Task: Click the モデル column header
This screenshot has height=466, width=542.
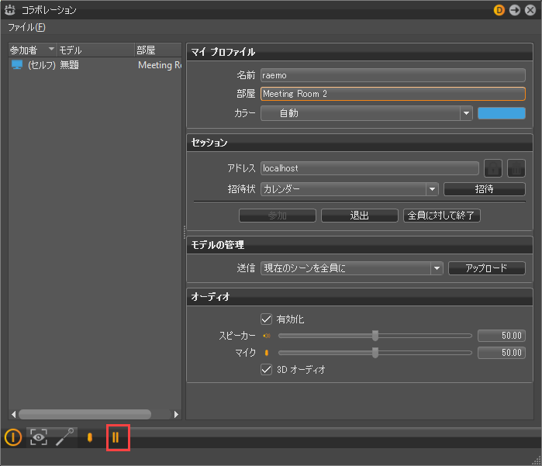Action: point(95,50)
